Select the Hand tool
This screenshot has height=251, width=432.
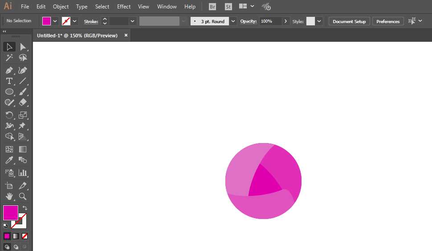9,196
